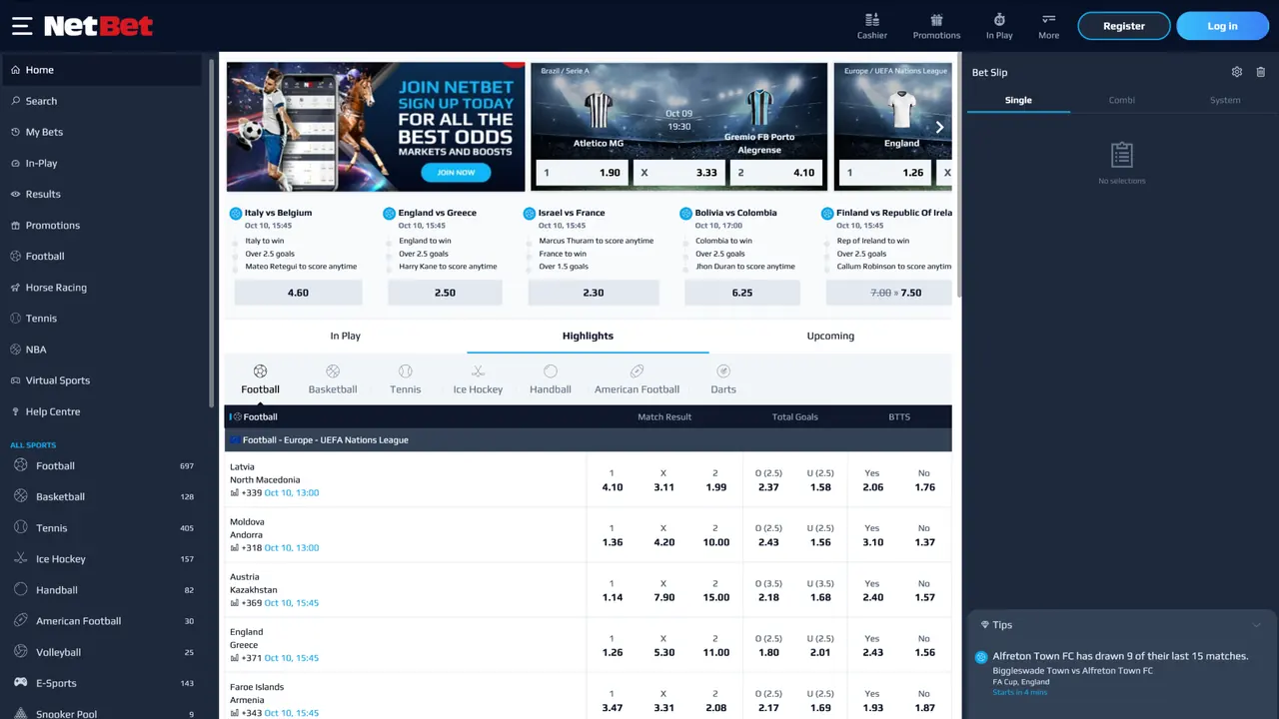Open Horse Racing in sidebar

point(104,288)
